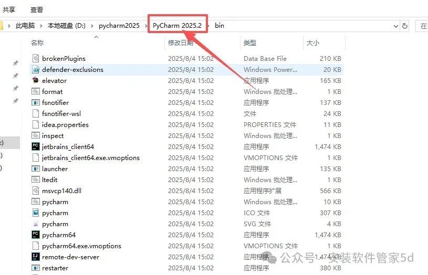Click the PROPERTIES 文件 type cell
This screenshot has height=275, width=428.
[x=270, y=125]
